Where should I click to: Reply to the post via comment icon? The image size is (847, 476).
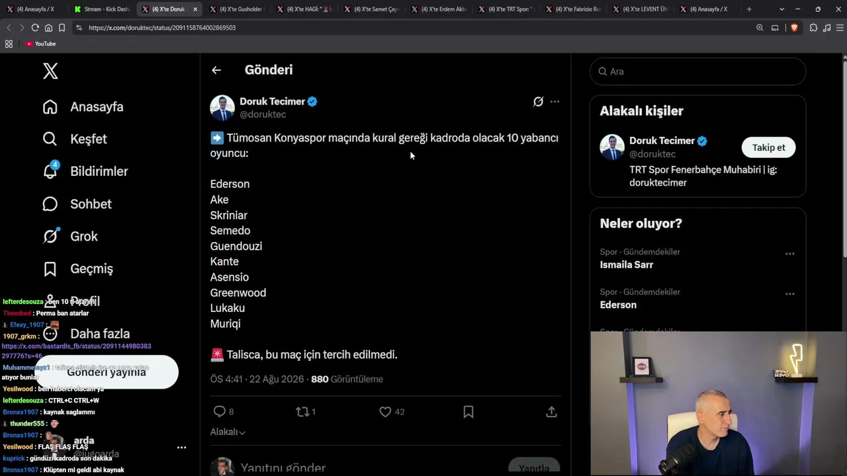(220, 412)
